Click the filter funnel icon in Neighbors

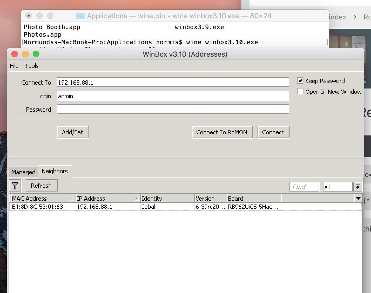(15, 186)
